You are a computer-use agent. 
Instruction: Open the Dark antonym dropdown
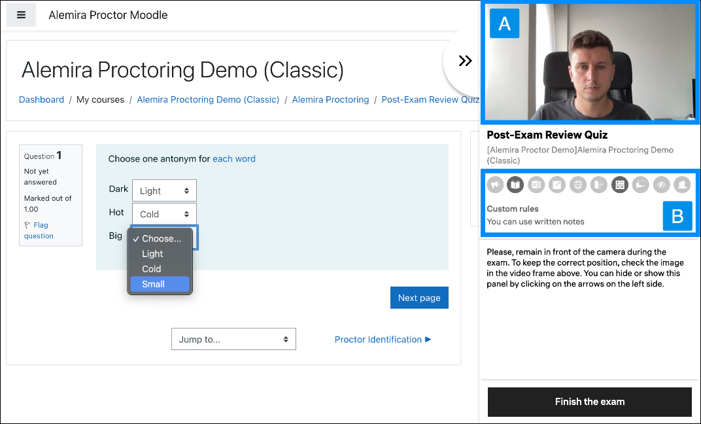(164, 191)
